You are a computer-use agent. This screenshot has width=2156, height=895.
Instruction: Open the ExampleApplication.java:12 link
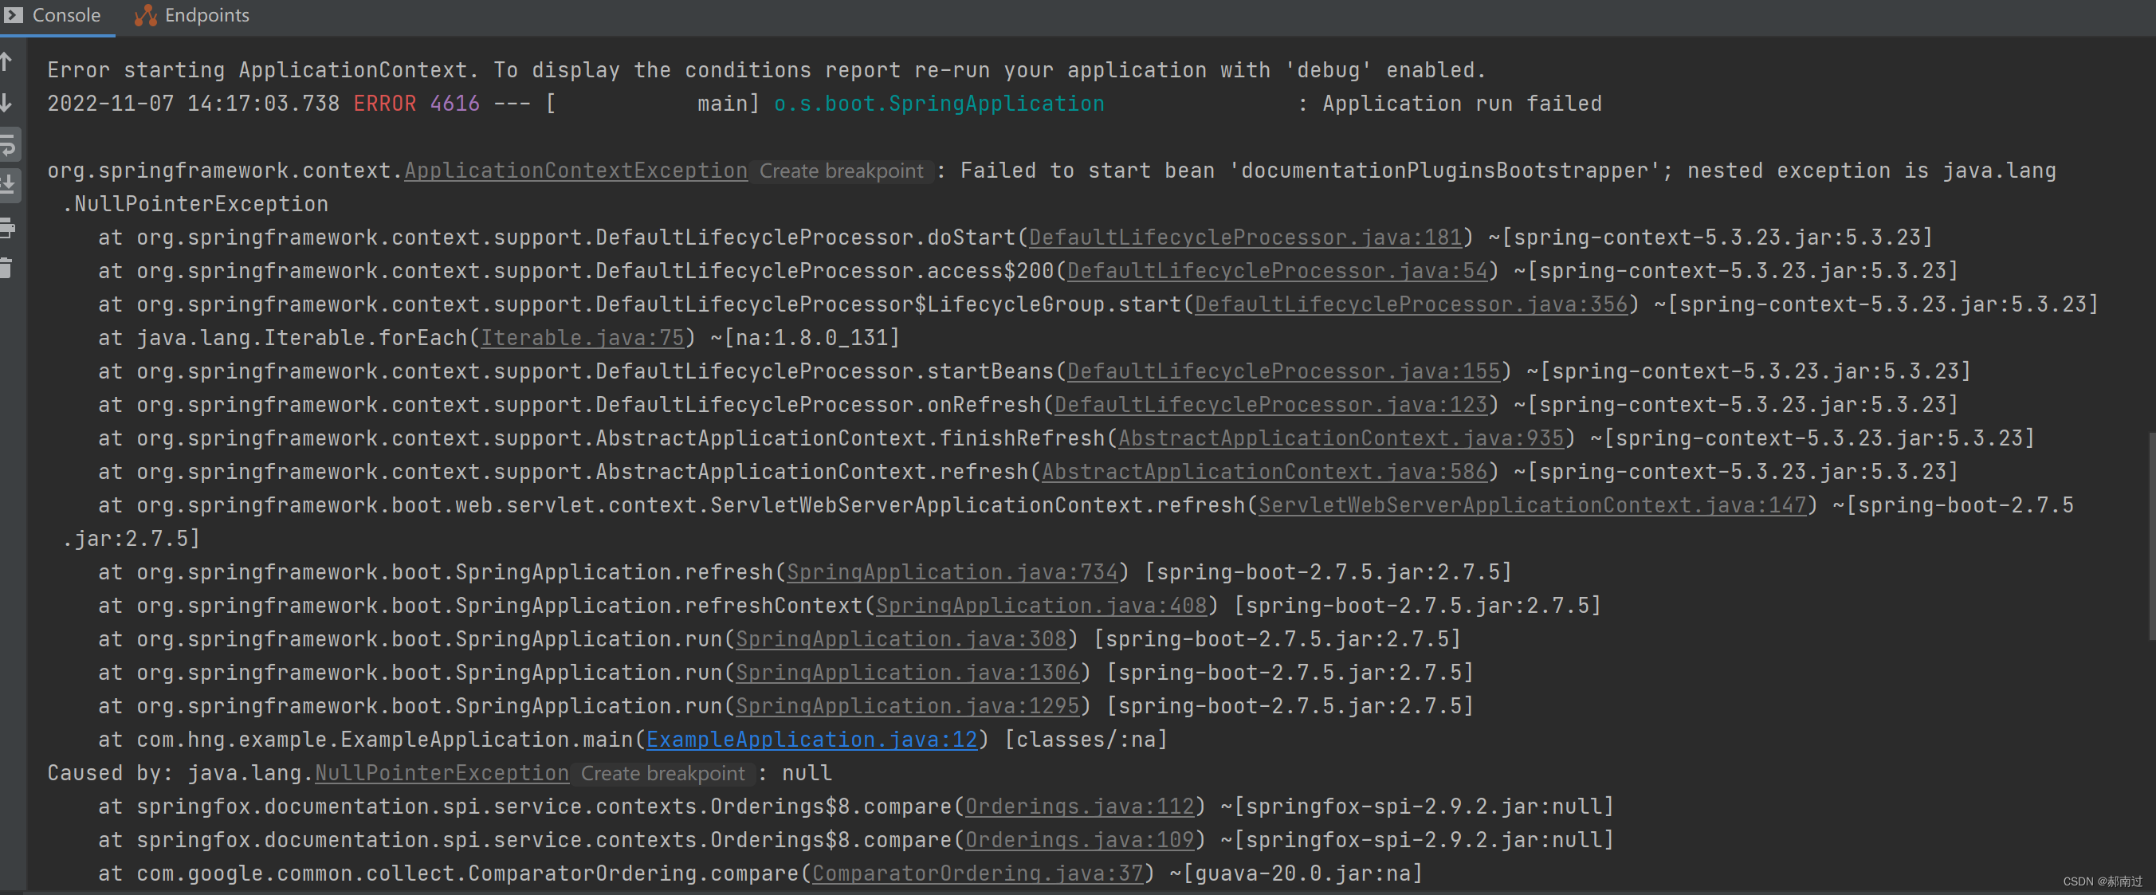tap(811, 740)
